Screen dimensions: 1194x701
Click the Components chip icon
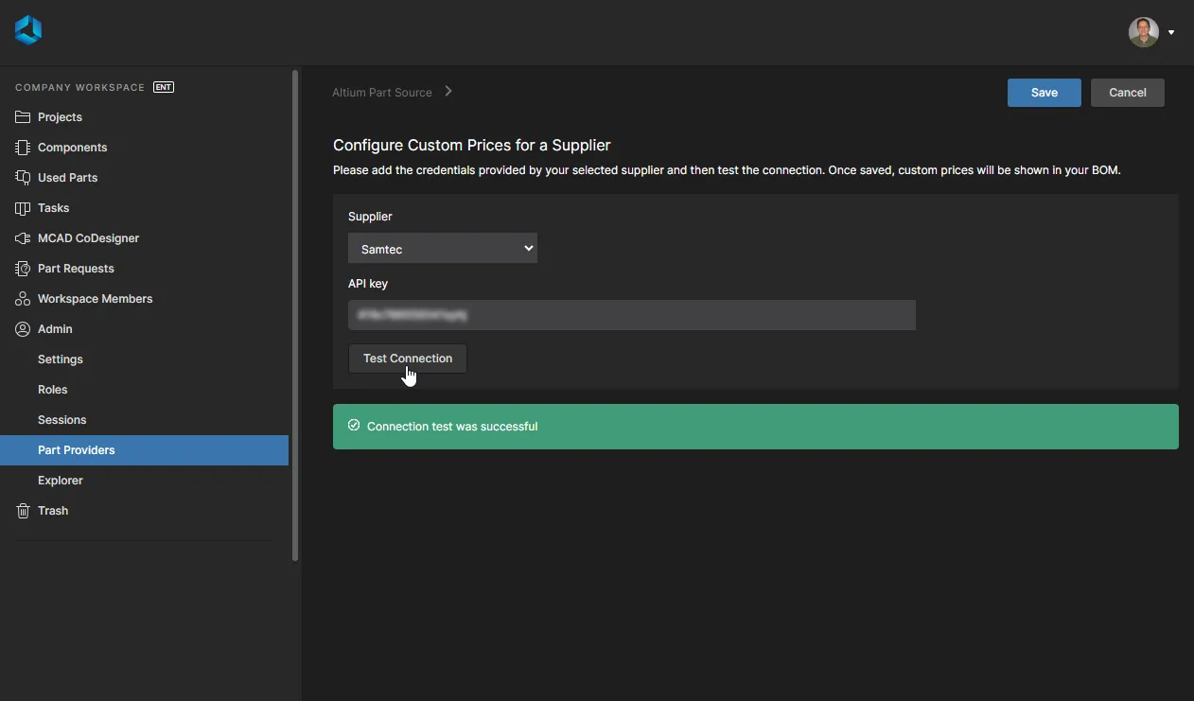coord(23,148)
